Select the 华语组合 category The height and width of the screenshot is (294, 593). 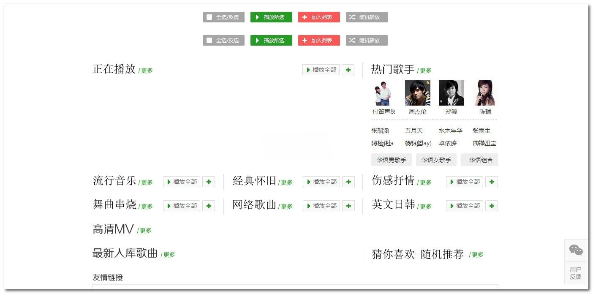click(479, 160)
